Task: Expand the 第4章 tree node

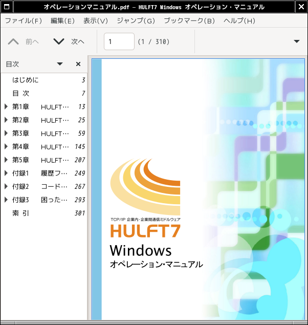Action: point(6,146)
